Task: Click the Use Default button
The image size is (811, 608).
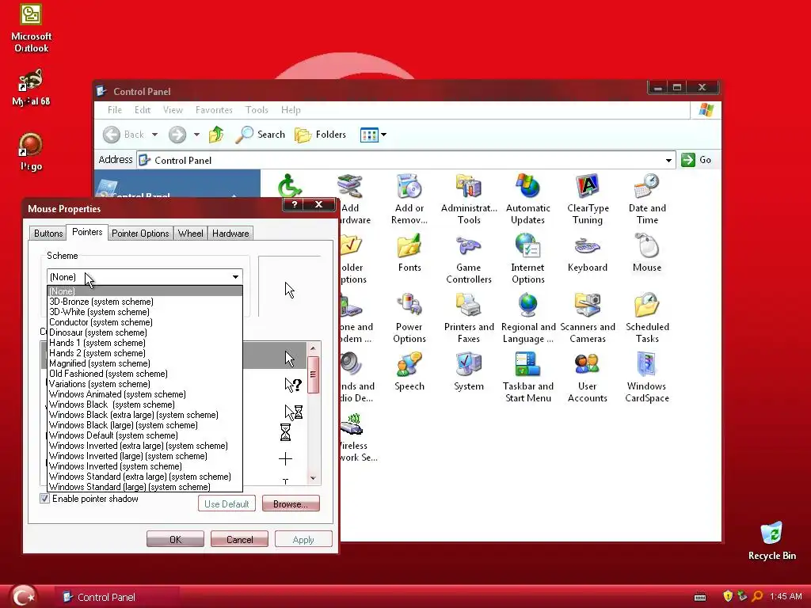Action: (x=227, y=503)
